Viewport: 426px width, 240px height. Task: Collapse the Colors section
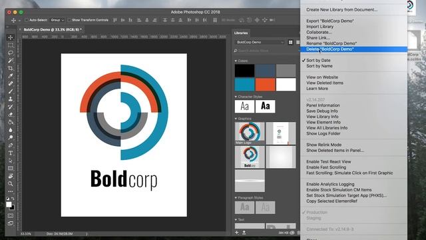(236, 61)
